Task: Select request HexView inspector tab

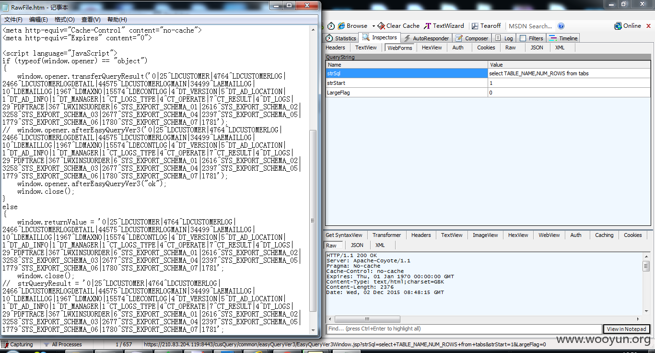Action: click(432, 47)
